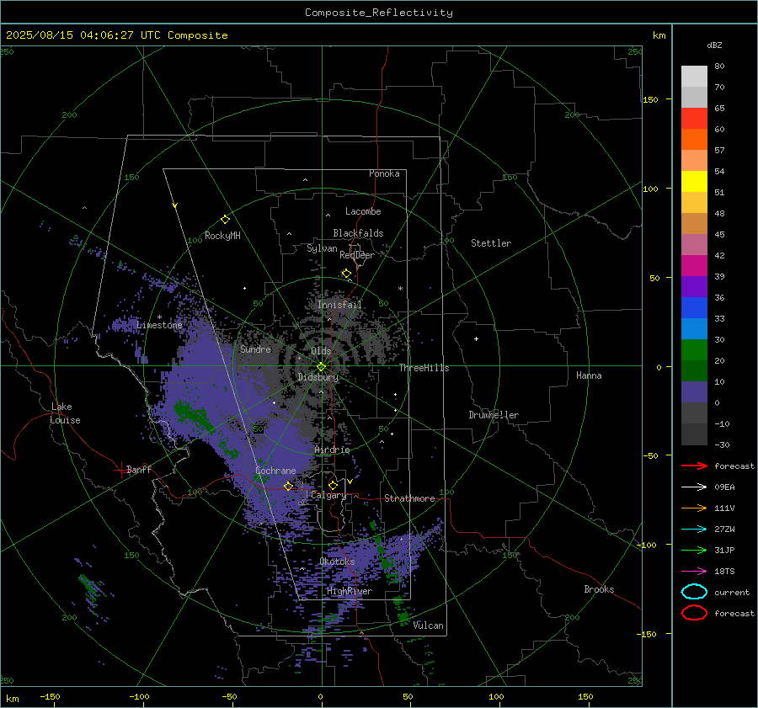Click the dBZ legend heading
758x708 pixels.
point(714,45)
